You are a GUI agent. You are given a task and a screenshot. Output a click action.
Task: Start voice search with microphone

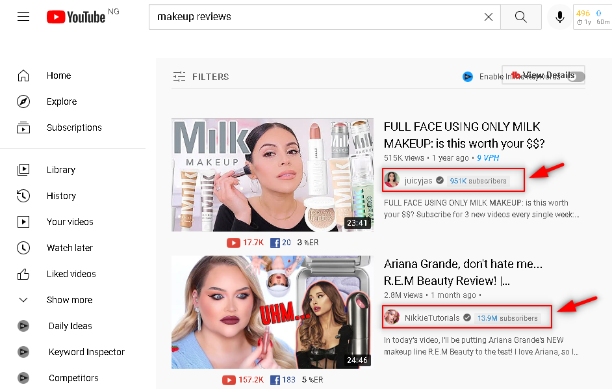[x=559, y=17]
